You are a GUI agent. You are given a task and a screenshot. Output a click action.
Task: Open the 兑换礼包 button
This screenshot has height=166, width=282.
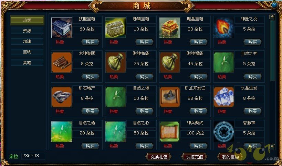pyautogui.click(x=159, y=157)
